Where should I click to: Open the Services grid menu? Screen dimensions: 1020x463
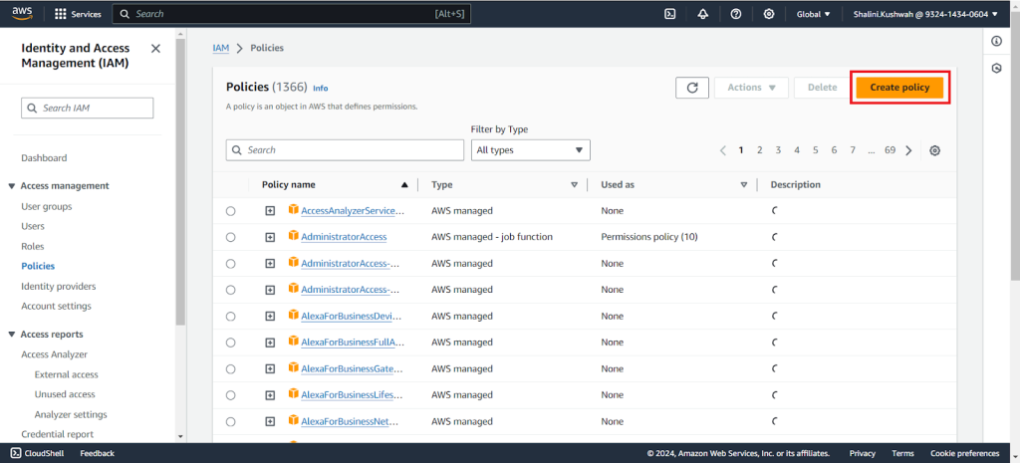click(78, 14)
